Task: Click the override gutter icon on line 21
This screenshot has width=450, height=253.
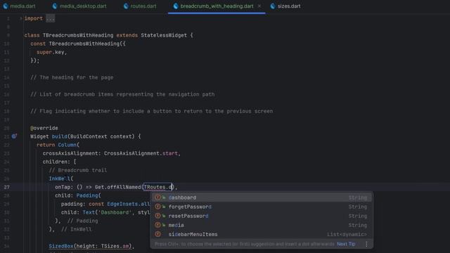Action: pos(14,136)
